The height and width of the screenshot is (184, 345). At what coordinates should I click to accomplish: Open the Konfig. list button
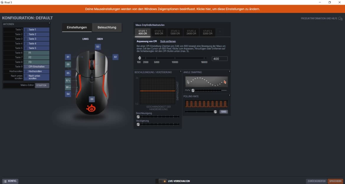click(x=10, y=181)
